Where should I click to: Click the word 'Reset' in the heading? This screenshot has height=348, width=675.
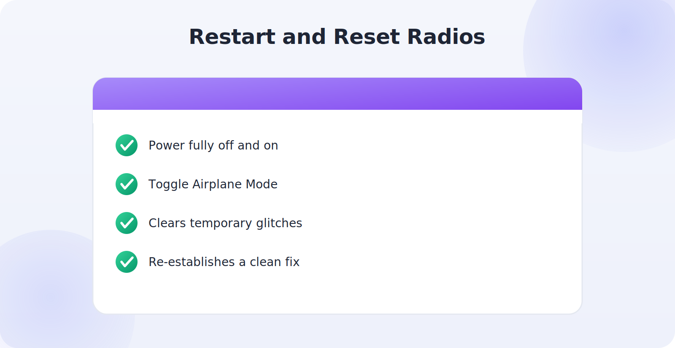point(367,37)
